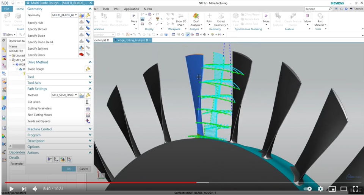Expand the Options section

(90, 147)
